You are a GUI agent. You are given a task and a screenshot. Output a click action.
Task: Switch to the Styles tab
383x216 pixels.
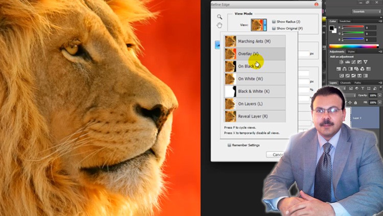(x=351, y=52)
